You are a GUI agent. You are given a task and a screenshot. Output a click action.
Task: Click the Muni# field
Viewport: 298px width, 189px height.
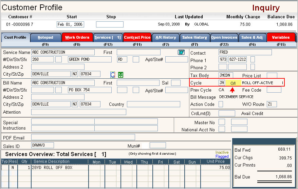coord(158,145)
